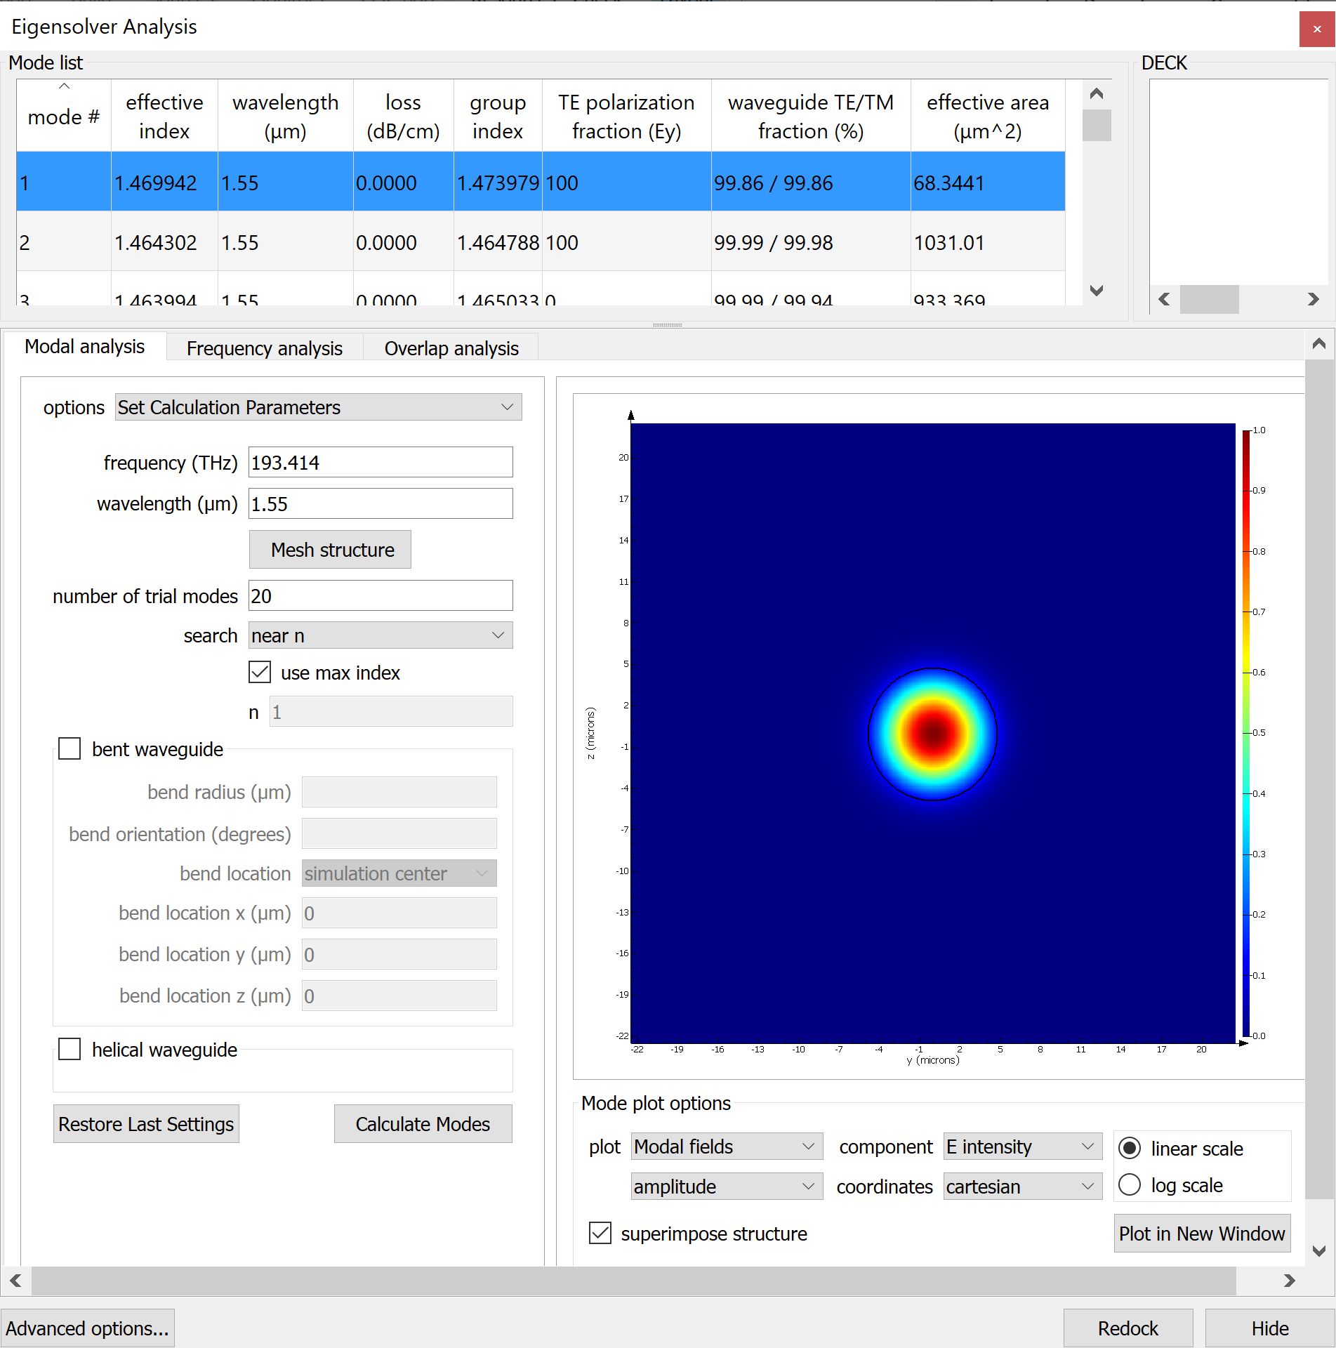Image resolution: width=1336 pixels, height=1348 pixels.
Task: Click the Redock button
Action: click(x=1128, y=1328)
